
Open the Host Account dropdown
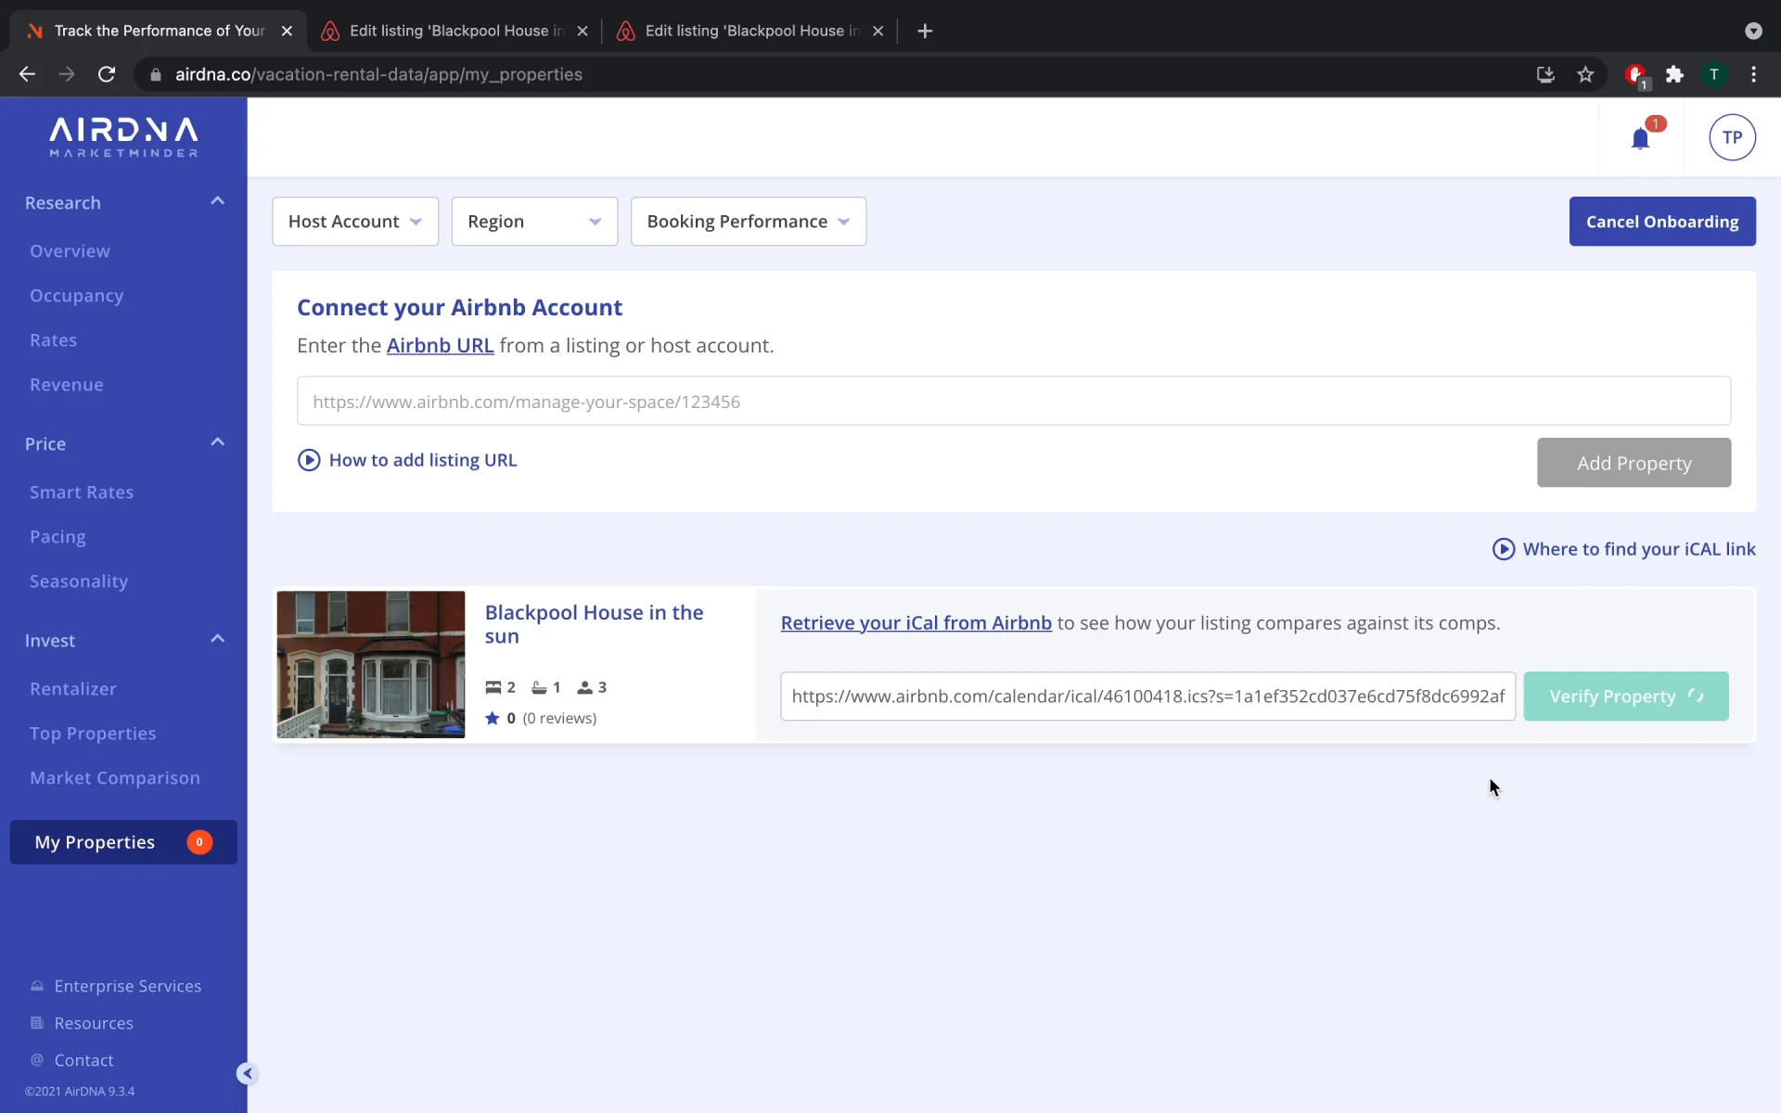click(x=355, y=222)
